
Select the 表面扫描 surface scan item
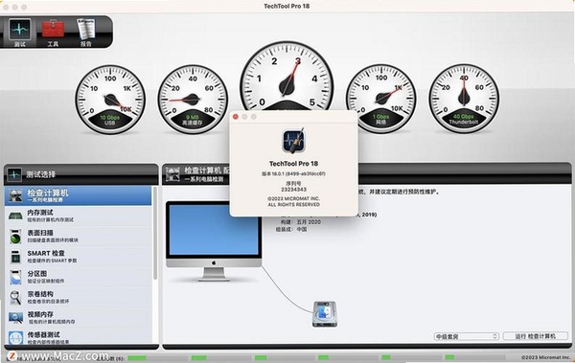click(x=79, y=237)
